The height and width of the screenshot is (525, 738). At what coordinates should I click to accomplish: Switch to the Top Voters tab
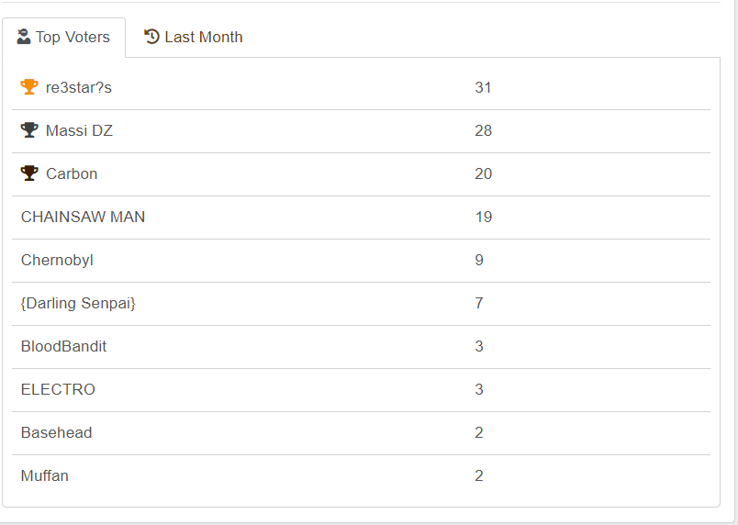[64, 38]
